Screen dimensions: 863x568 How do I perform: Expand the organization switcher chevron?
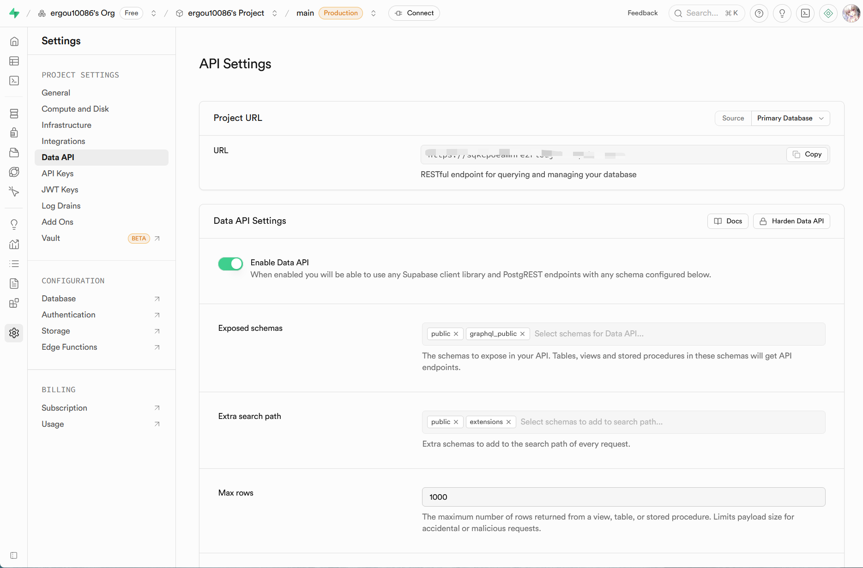tap(154, 13)
